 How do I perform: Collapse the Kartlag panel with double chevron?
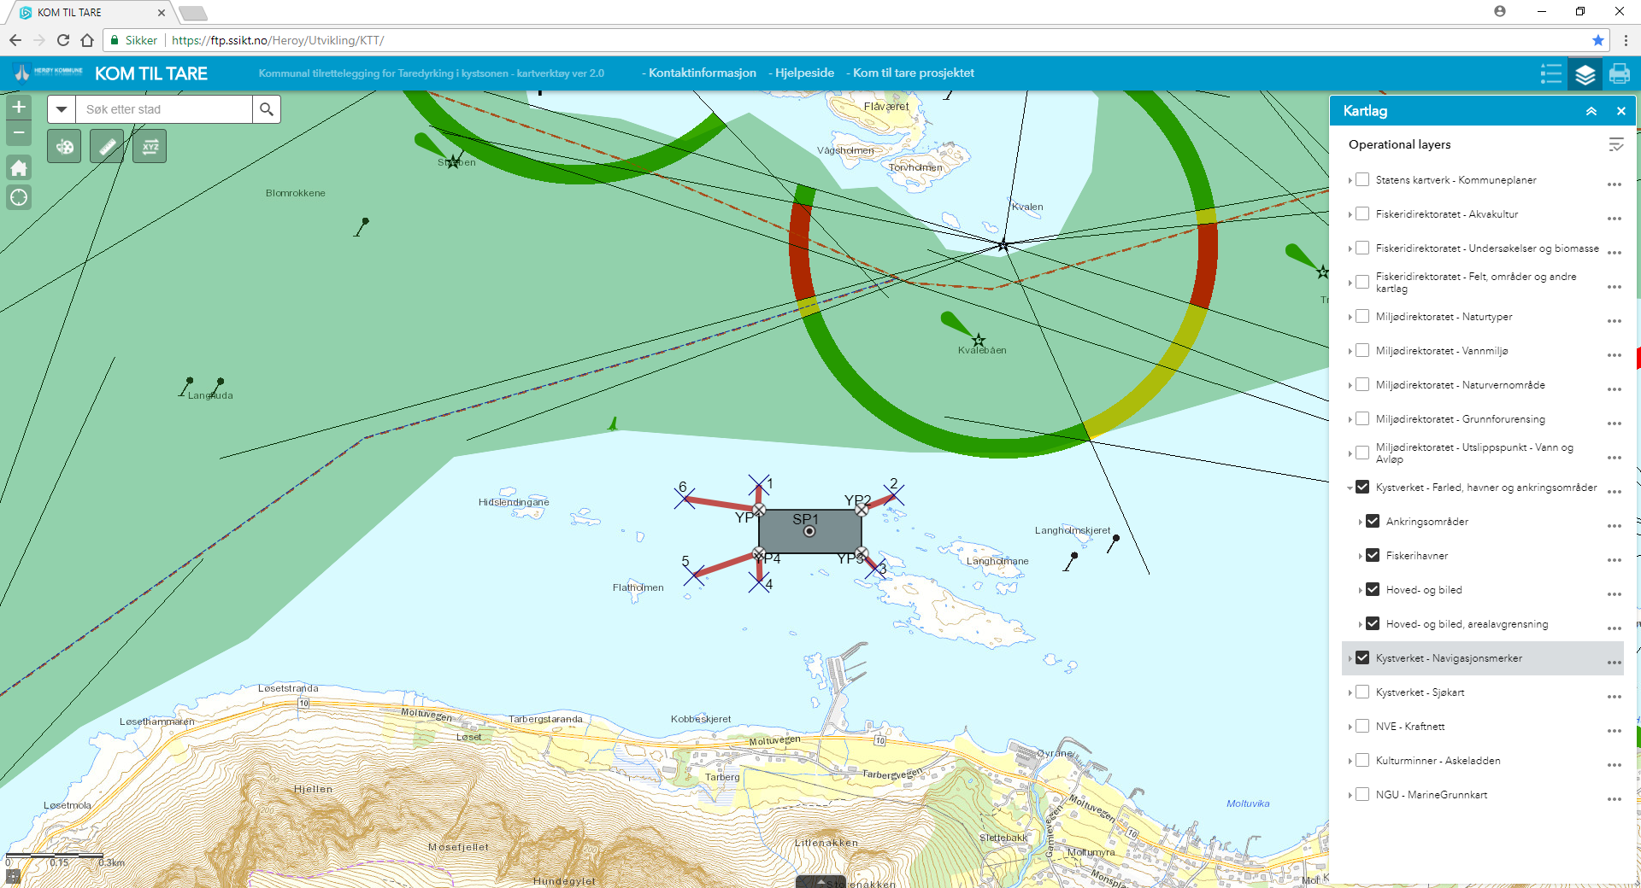click(1591, 111)
